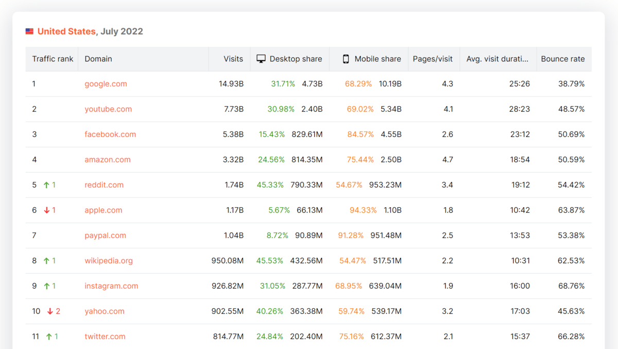Open the United States country link
This screenshot has width=618, height=349.
(x=66, y=31)
